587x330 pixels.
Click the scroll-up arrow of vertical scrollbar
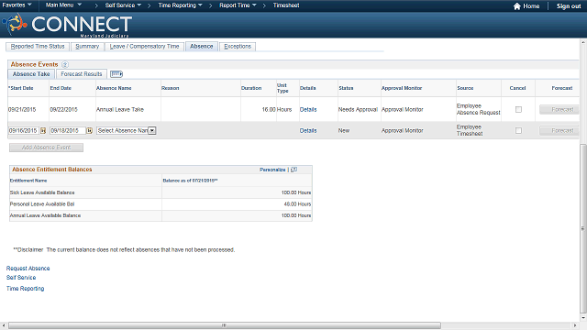[x=583, y=43]
